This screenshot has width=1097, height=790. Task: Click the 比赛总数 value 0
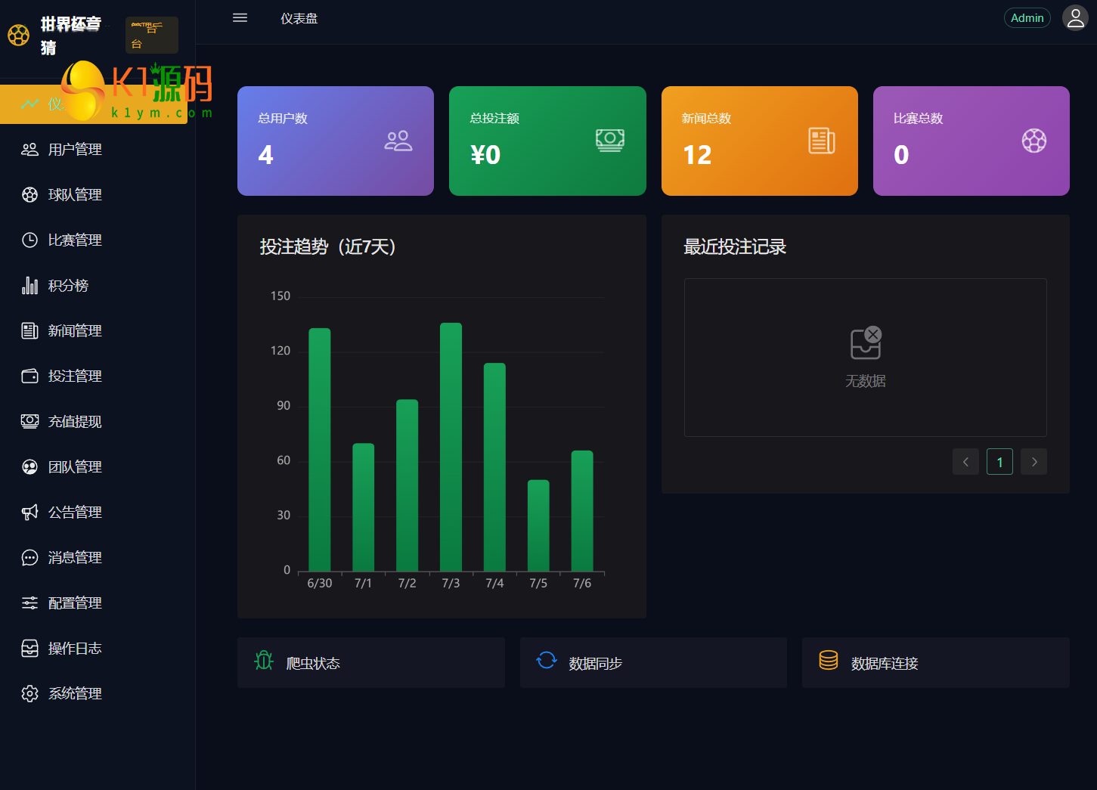(901, 155)
